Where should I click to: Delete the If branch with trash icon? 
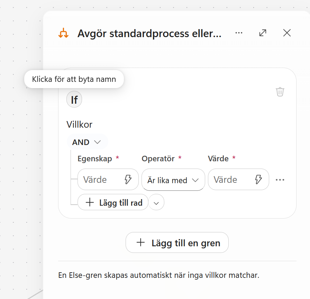click(x=280, y=92)
